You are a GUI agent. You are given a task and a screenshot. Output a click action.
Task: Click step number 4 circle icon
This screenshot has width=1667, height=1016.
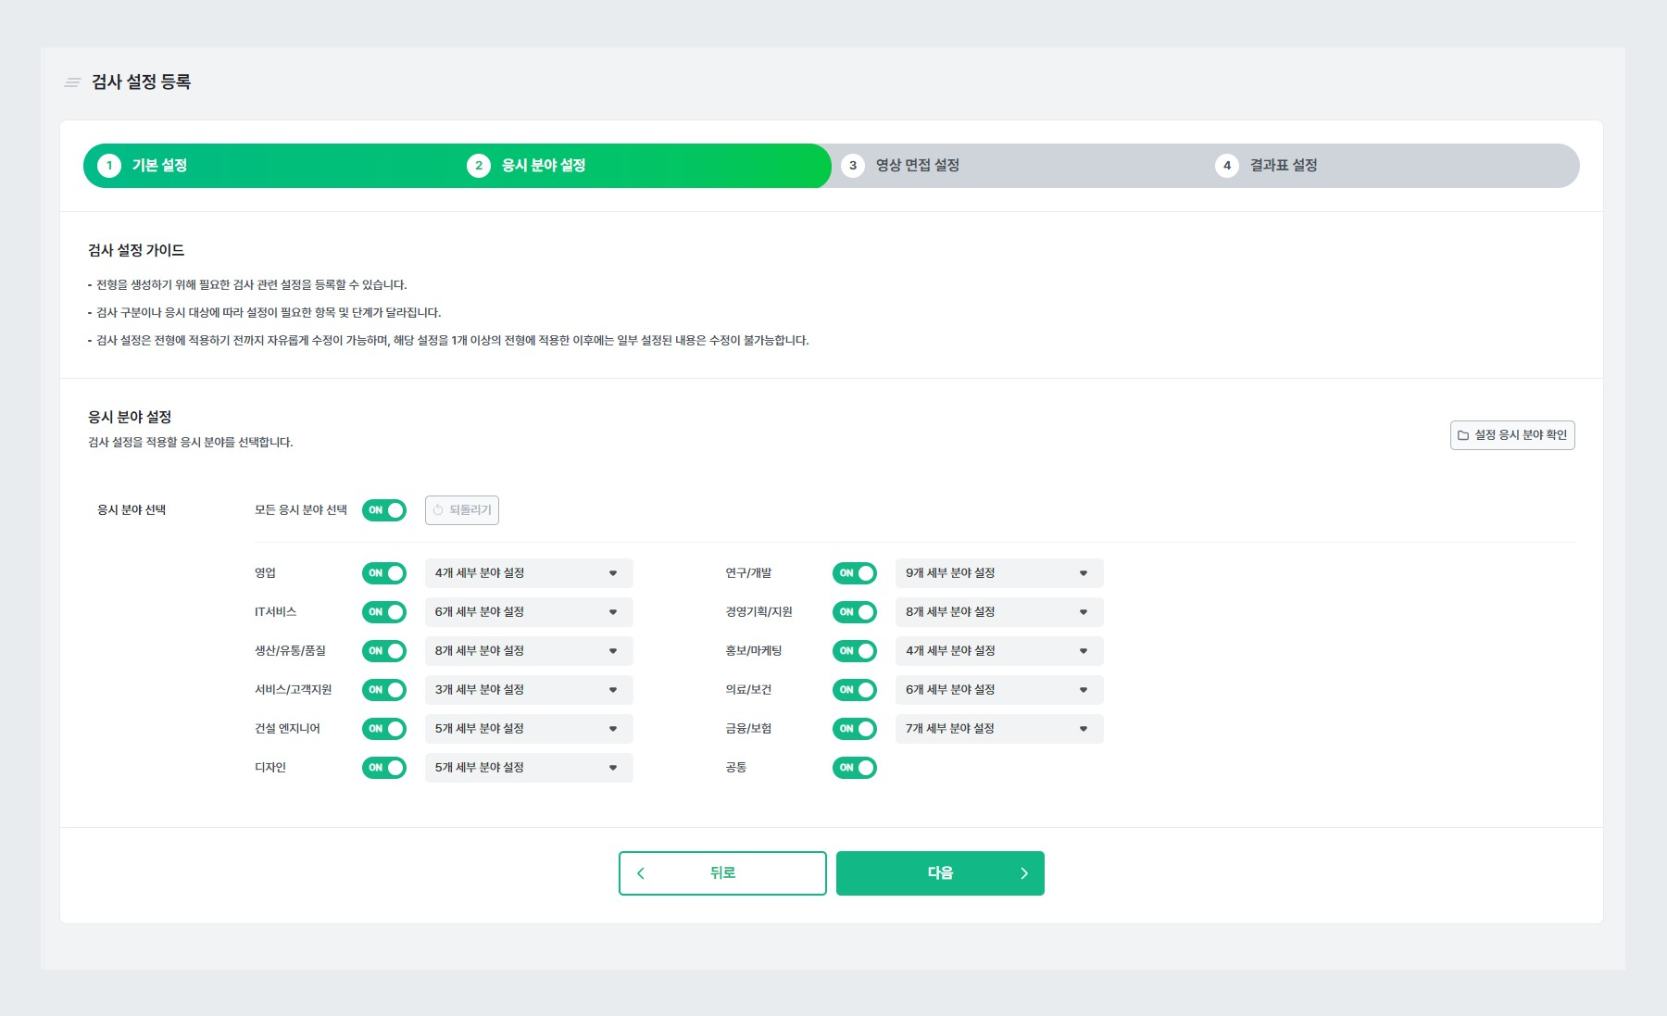(x=1227, y=166)
